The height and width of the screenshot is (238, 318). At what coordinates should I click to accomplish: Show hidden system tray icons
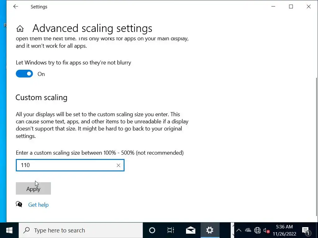click(x=239, y=230)
